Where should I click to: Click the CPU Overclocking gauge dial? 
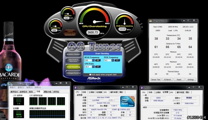pos(95,22)
